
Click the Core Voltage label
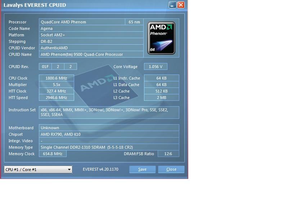[x=125, y=67]
